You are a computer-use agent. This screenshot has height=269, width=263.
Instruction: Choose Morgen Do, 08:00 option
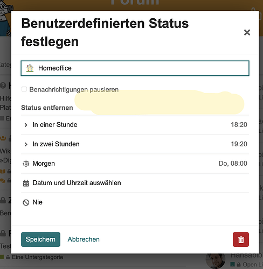coord(135,164)
